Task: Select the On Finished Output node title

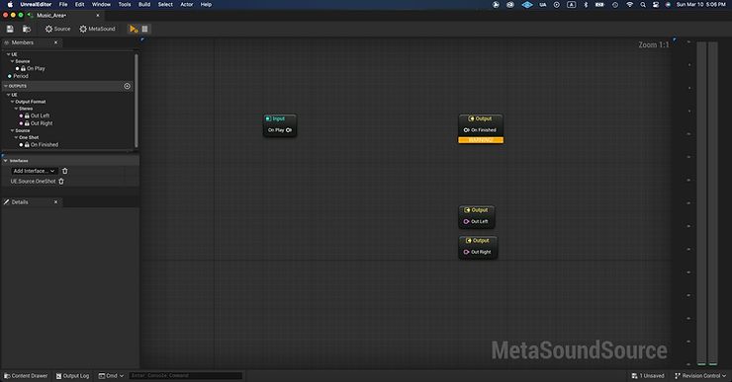Action: (x=481, y=118)
